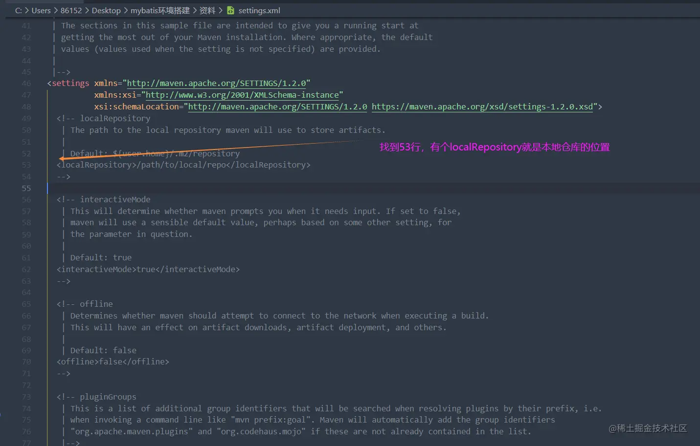Click the xsi:schemaLocation attribute name

[x=136, y=107]
